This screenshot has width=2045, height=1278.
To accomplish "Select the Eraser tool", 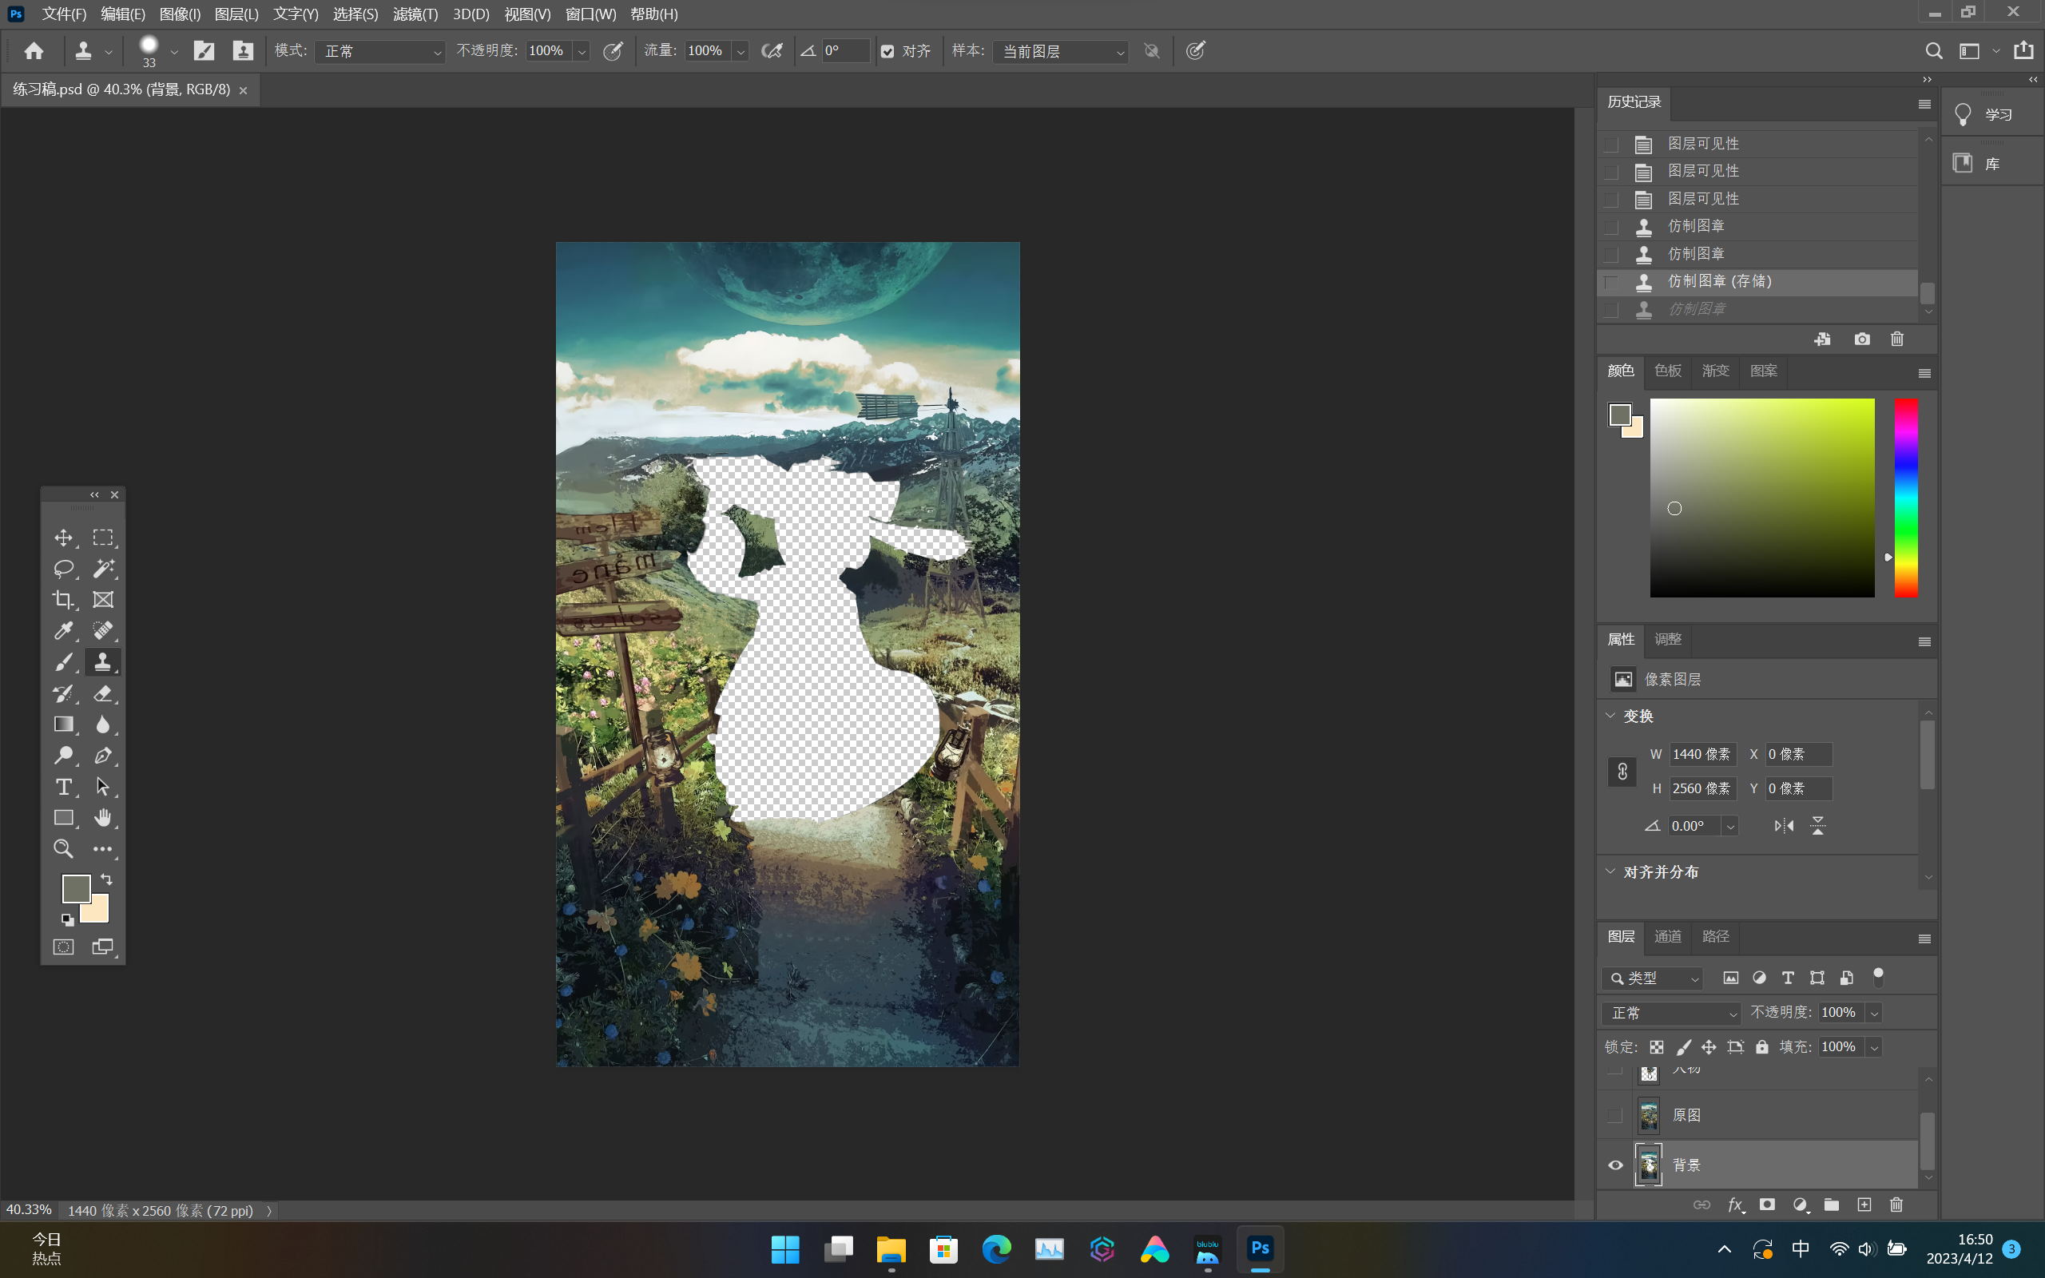I will 103,693.
